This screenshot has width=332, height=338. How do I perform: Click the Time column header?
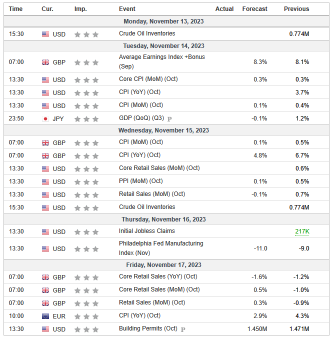point(16,8)
